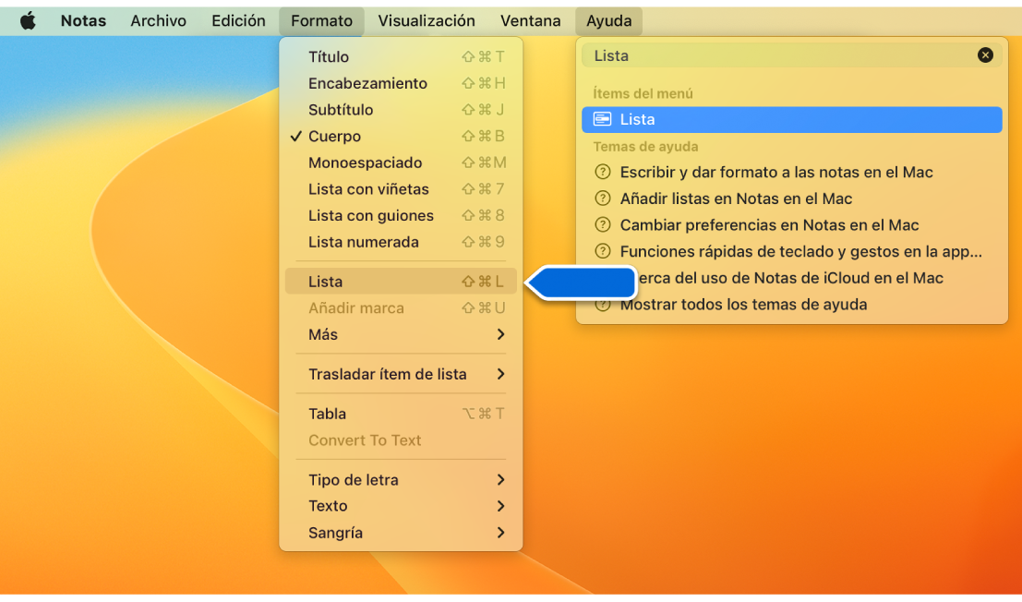The height and width of the screenshot is (602, 1022).
Task: Click help icon beside "Cambiar preferencias en Notas"
Action: (x=604, y=224)
